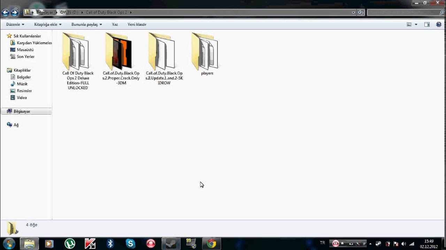Open the address bar history dropdown
This screenshot has width=446, height=250.
pos(353,12)
